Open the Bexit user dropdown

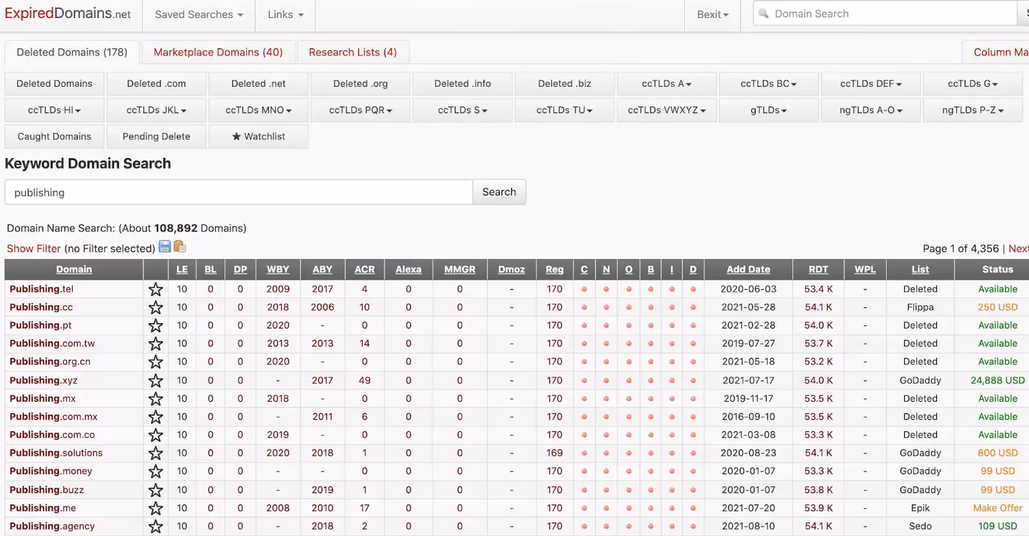(x=713, y=15)
